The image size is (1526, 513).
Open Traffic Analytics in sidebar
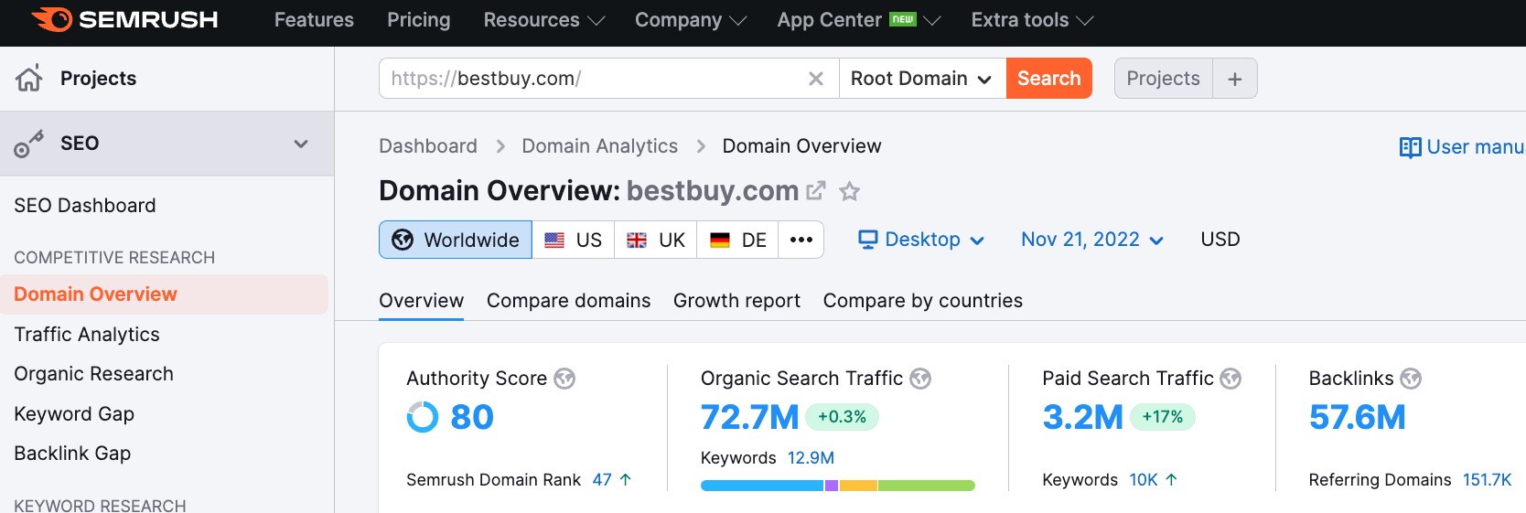(87, 335)
